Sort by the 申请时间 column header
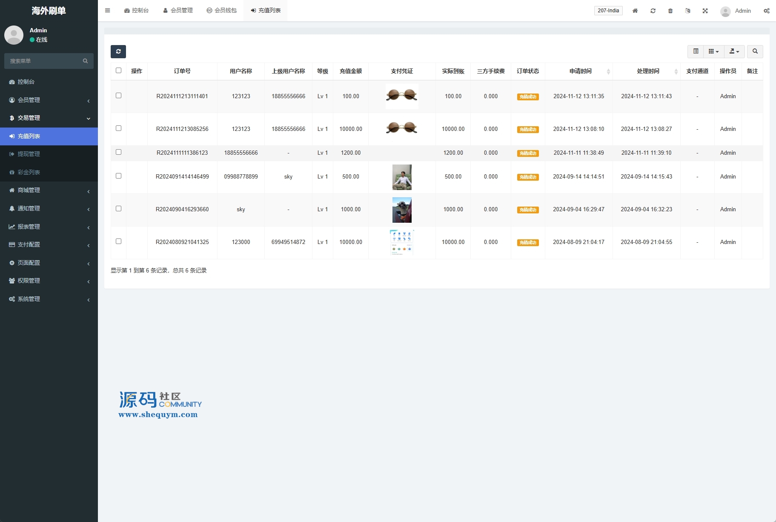 coord(580,71)
